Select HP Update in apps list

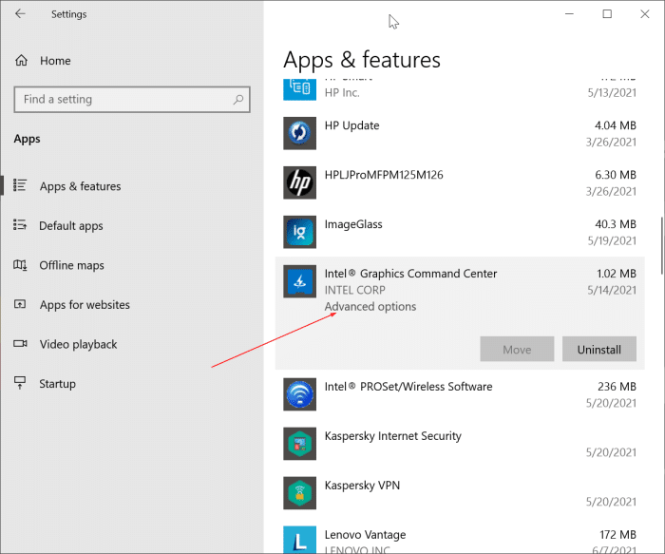coord(460,133)
